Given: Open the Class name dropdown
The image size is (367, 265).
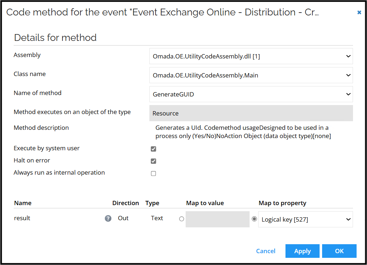Looking at the screenshot, I should click(x=348, y=75).
